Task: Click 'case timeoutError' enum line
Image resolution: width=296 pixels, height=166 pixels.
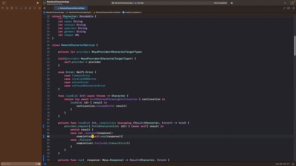Action: pyautogui.click(x=77, y=76)
